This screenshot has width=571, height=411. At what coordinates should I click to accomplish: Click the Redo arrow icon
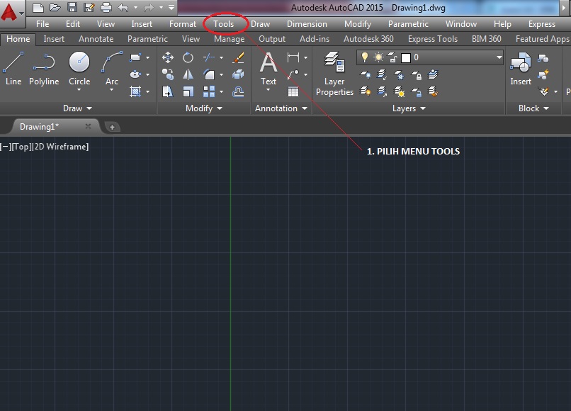click(x=149, y=7)
